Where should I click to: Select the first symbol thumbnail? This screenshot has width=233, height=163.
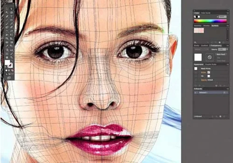pyautogui.click(x=196, y=31)
